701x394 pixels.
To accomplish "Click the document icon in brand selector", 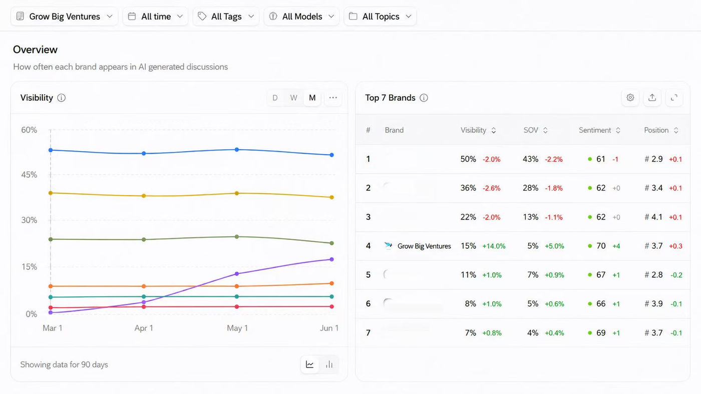I will tap(21, 17).
